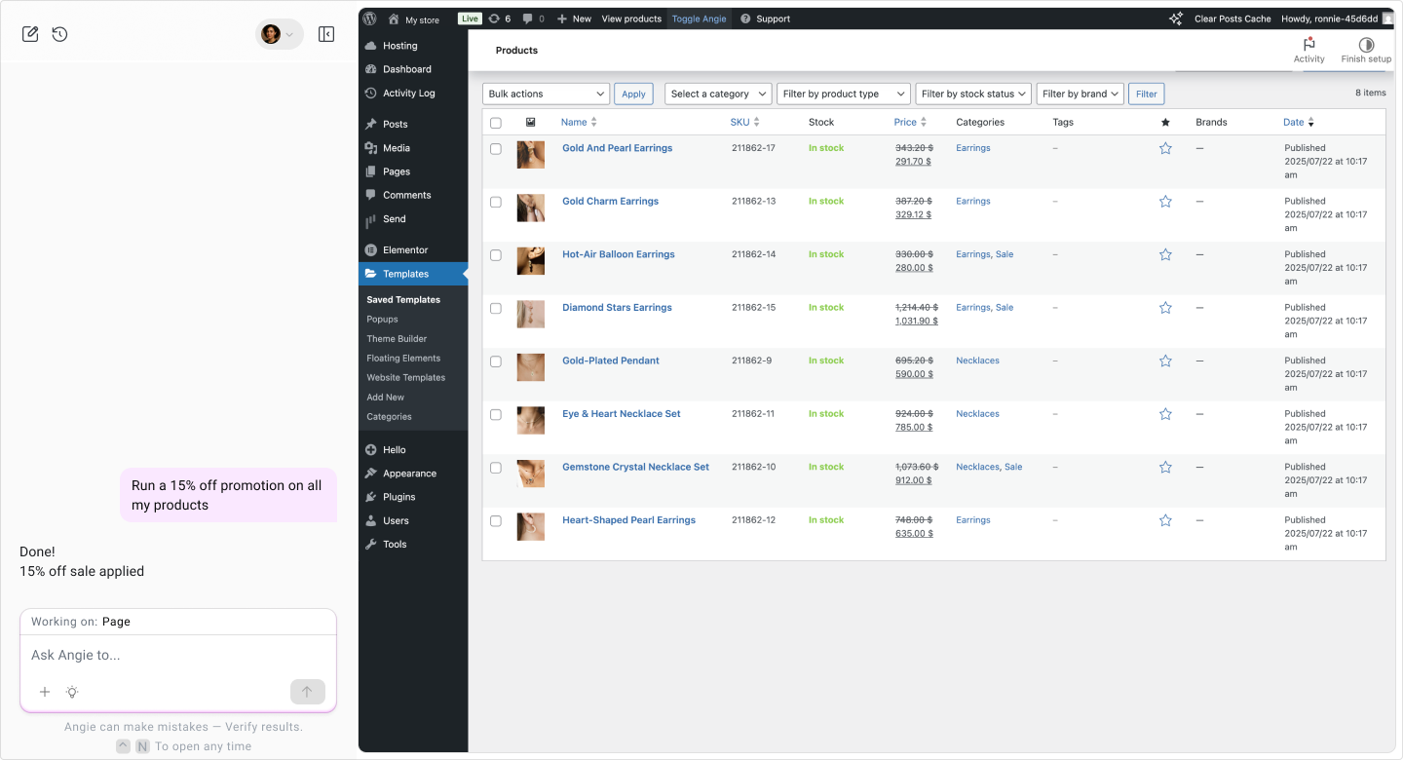Star the Gold Charm Earrings product
This screenshot has width=1403, height=760.
click(1165, 201)
